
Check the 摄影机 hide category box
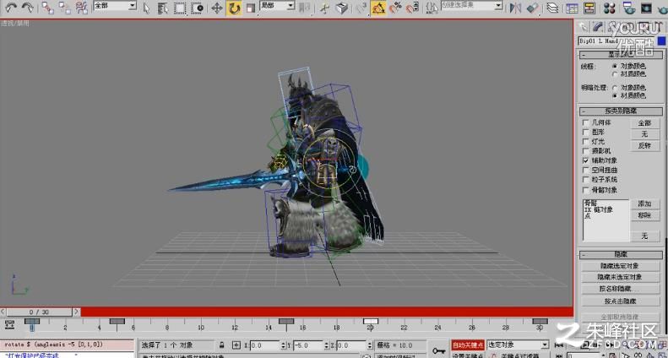click(586, 151)
